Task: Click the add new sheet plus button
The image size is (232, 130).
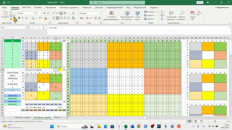Action: click(67, 118)
